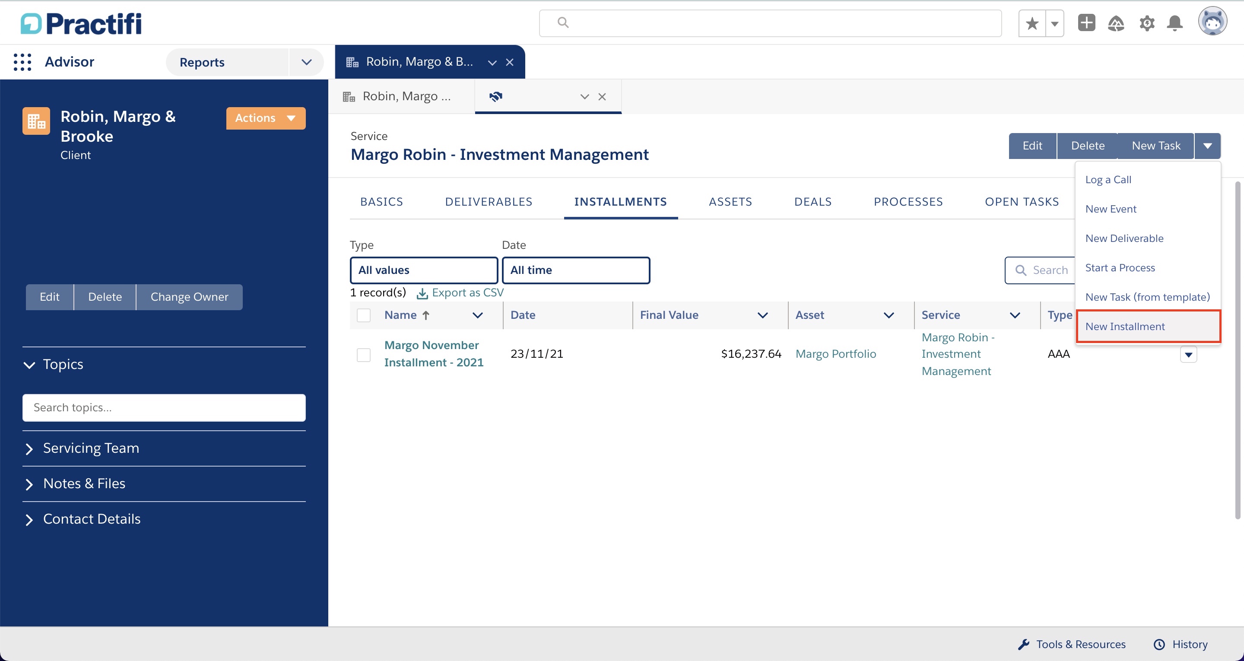Switch to the ASSETS tab

730,201
